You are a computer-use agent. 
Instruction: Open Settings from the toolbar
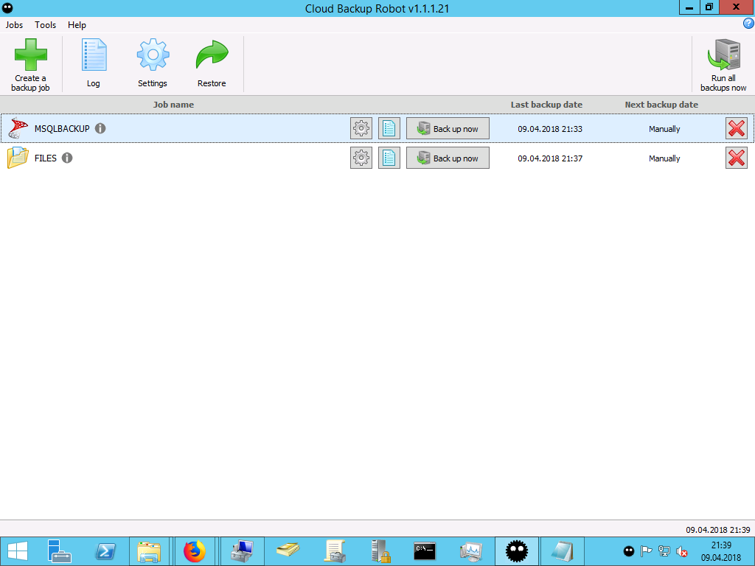[153, 56]
